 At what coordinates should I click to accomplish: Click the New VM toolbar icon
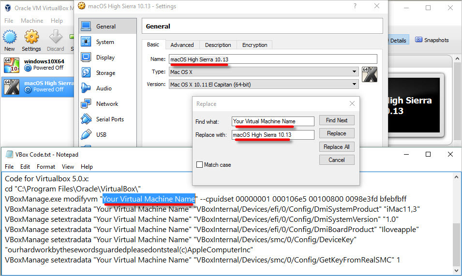point(9,37)
